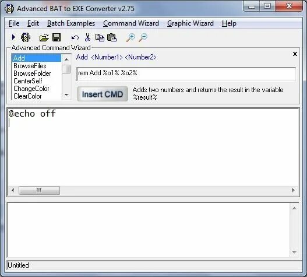Open Batch Examples menu

[x=71, y=23]
